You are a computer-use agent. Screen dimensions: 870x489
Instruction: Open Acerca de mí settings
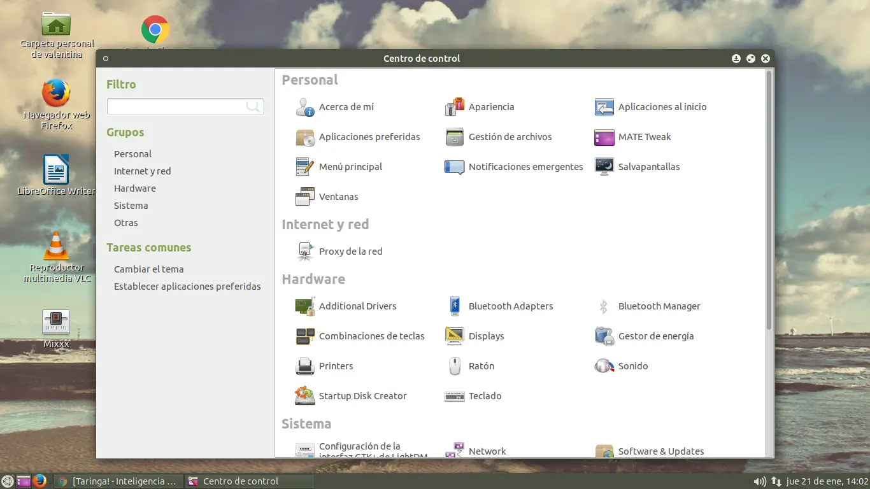335,107
